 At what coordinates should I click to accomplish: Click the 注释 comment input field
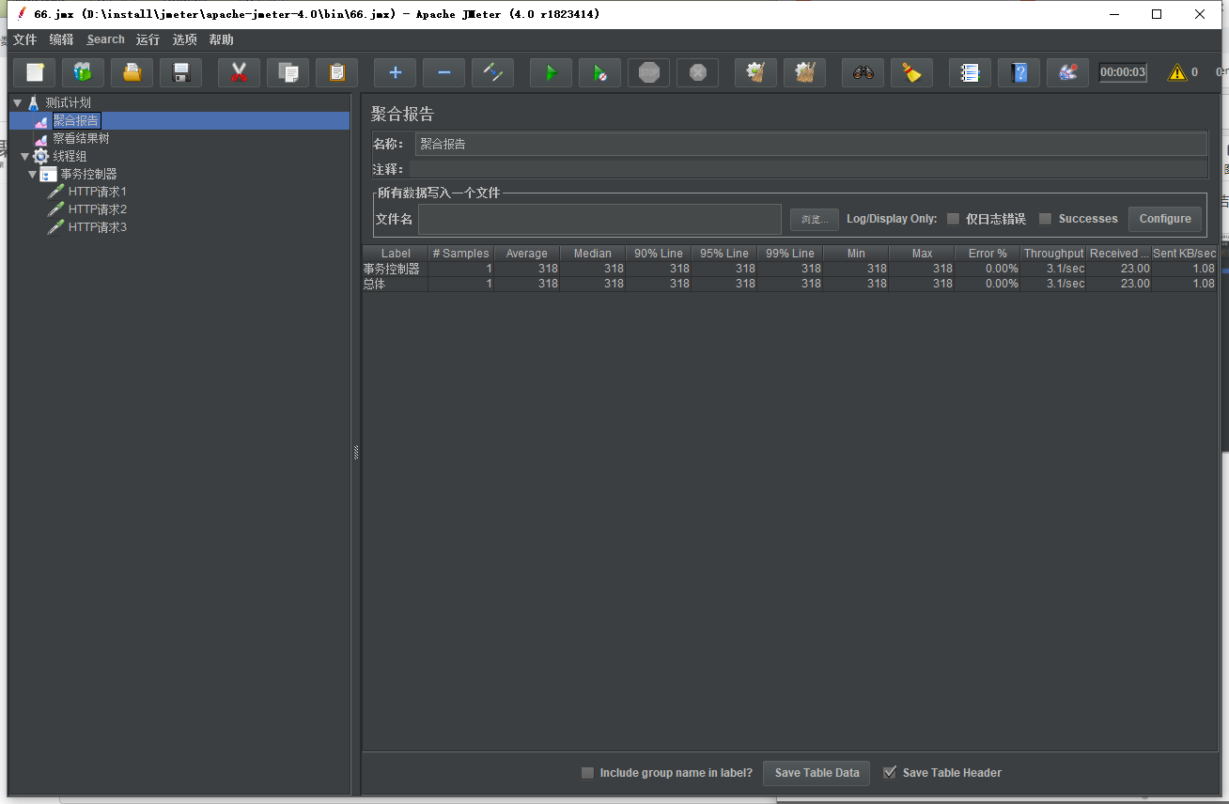[808, 169]
